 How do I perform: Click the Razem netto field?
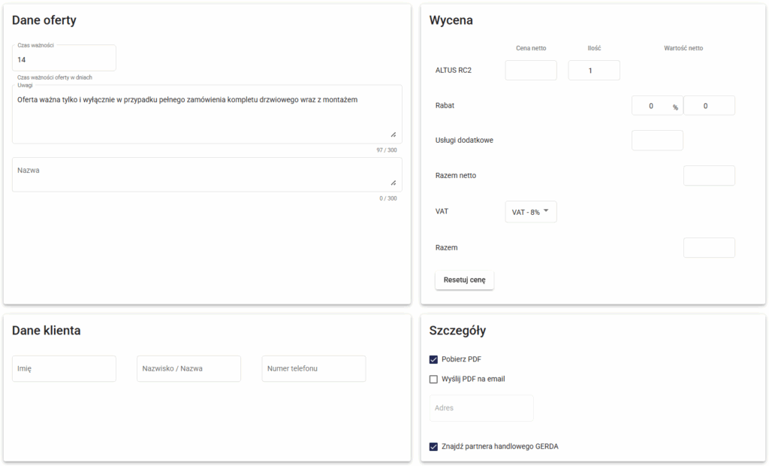pos(709,176)
